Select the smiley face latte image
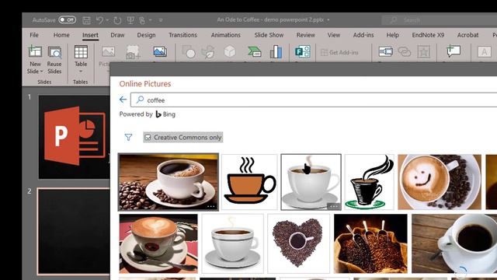This screenshot has width=497, height=280. [440, 182]
